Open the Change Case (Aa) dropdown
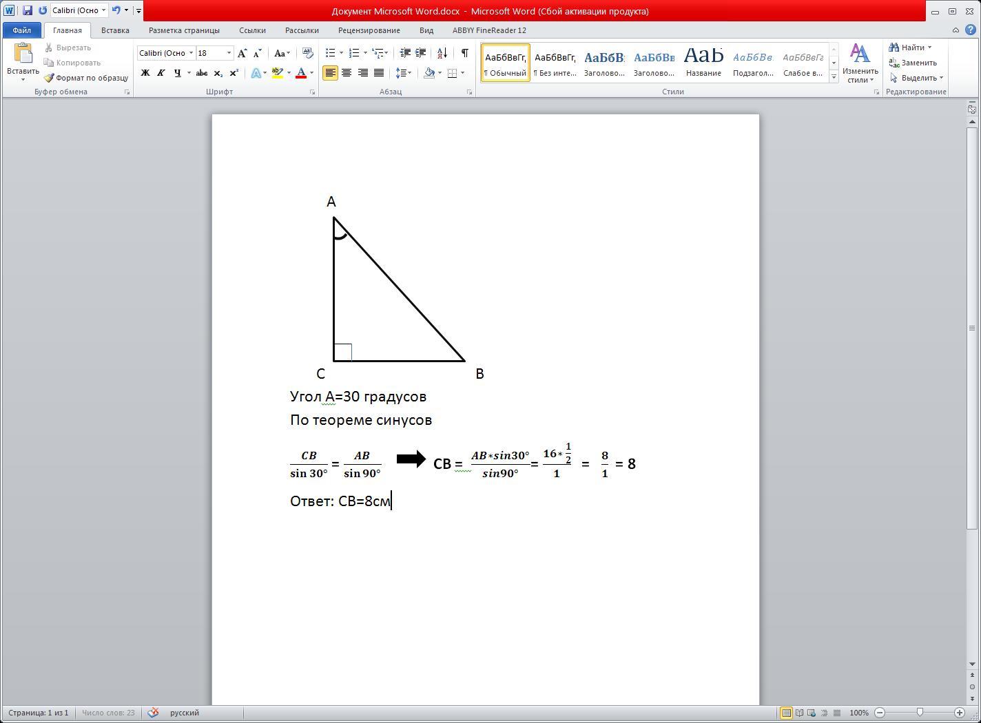Image resolution: width=981 pixels, height=723 pixels. (282, 53)
